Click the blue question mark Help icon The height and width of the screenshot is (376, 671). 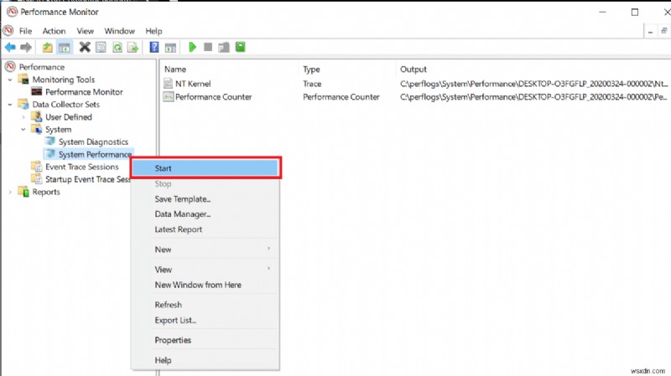click(x=154, y=47)
